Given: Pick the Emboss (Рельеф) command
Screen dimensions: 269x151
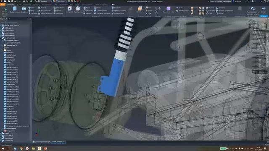Looking at the screenshot, I should click(42, 8).
